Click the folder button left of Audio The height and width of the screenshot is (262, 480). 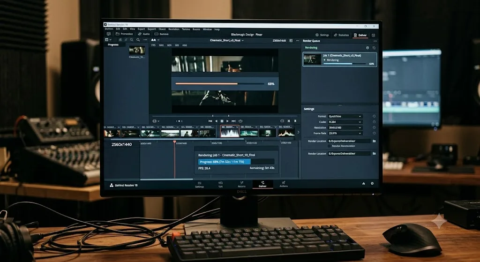point(124,34)
